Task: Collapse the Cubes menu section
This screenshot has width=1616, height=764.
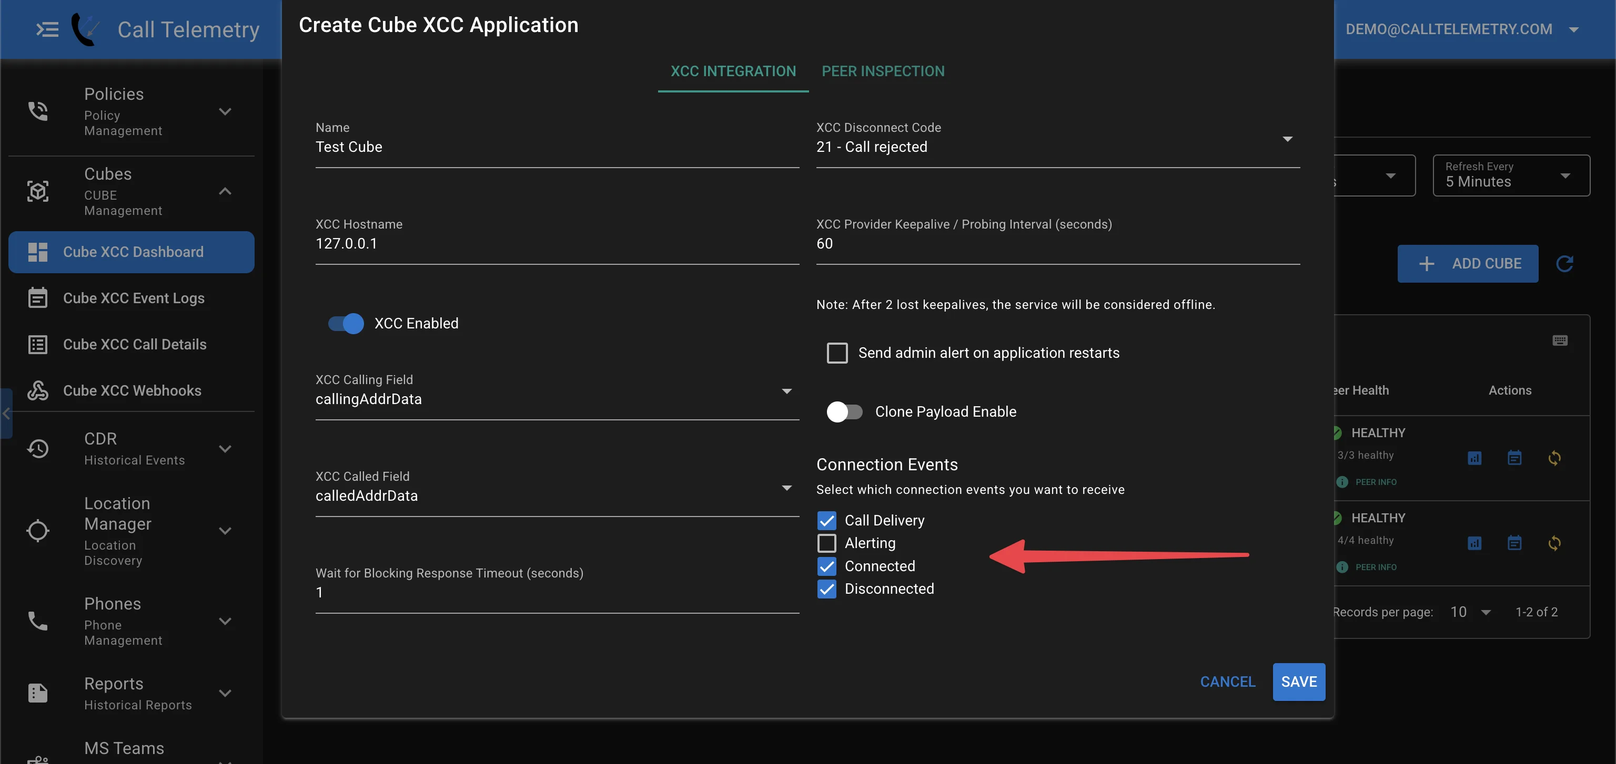Action: pos(225,191)
